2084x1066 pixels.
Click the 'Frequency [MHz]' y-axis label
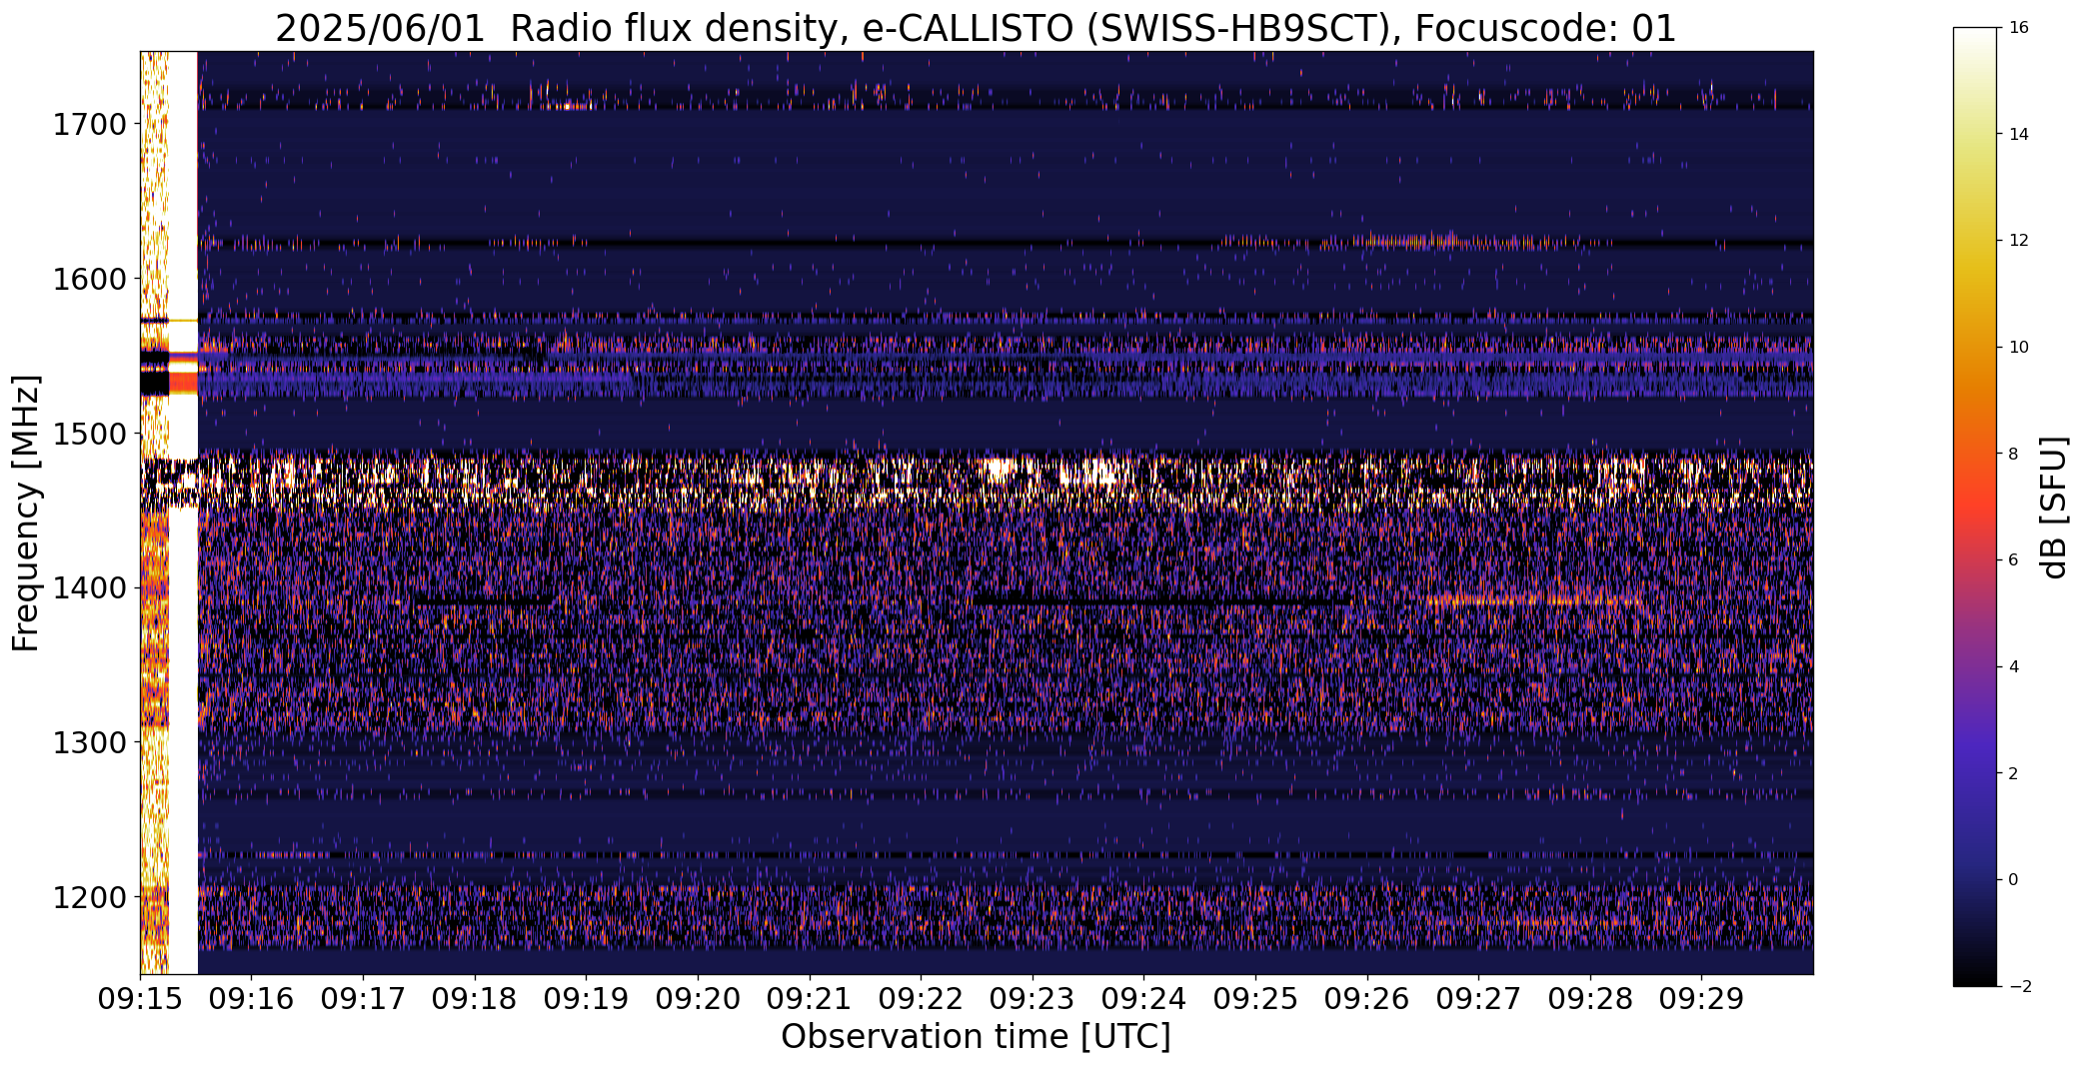click(26, 513)
